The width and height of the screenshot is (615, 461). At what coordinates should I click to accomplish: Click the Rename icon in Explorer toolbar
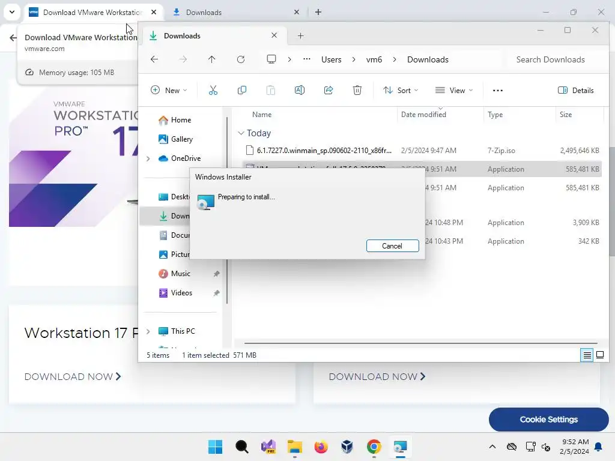click(x=300, y=91)
